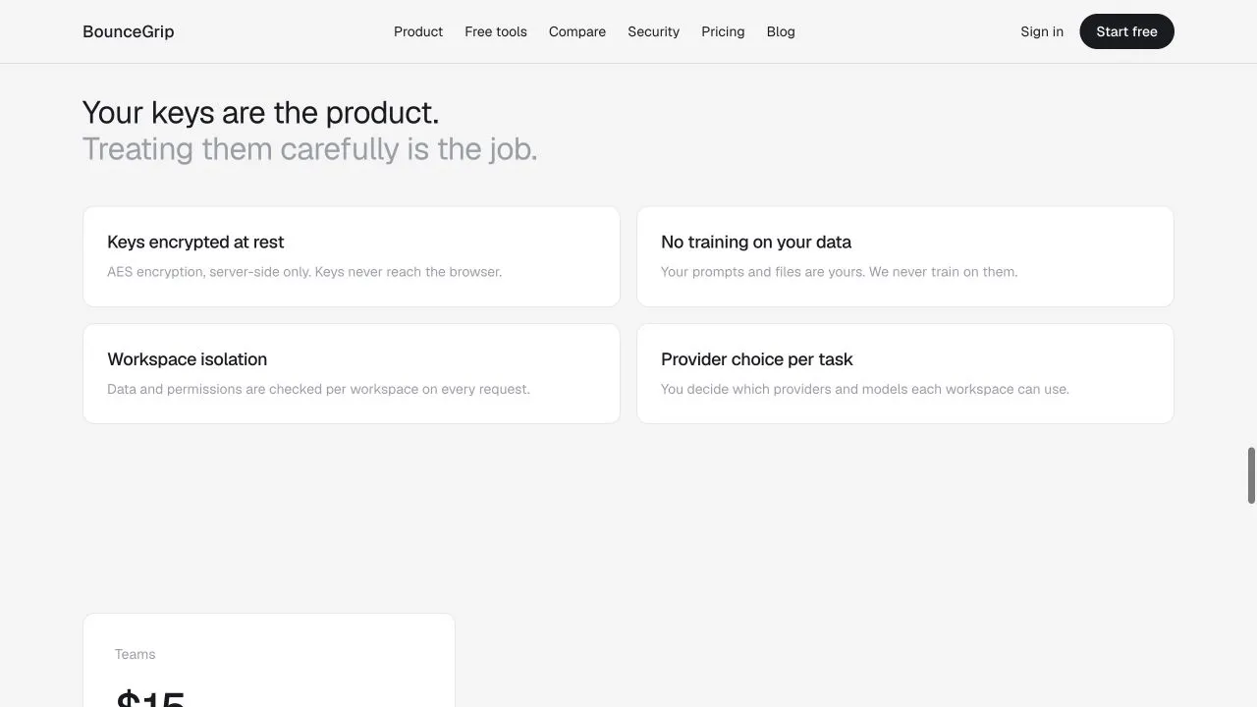Click the Teams plan label
This screenshot has height=707, width=1257.
[x=136, y=654]
